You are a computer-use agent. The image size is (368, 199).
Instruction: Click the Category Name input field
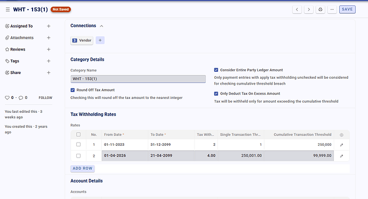coord(138,79)
